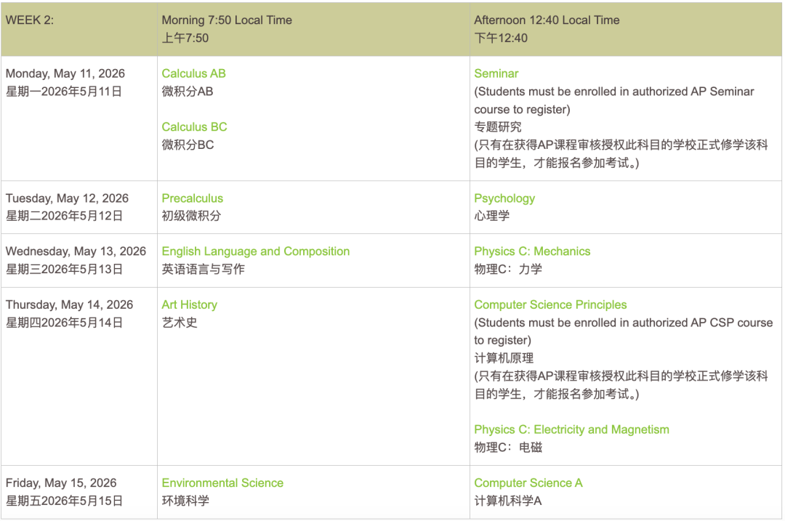Image resolution: width=785 pixels, height=521 pixels.
Task: Open the Calculus BC link
Action: click(x=193, y=126)
